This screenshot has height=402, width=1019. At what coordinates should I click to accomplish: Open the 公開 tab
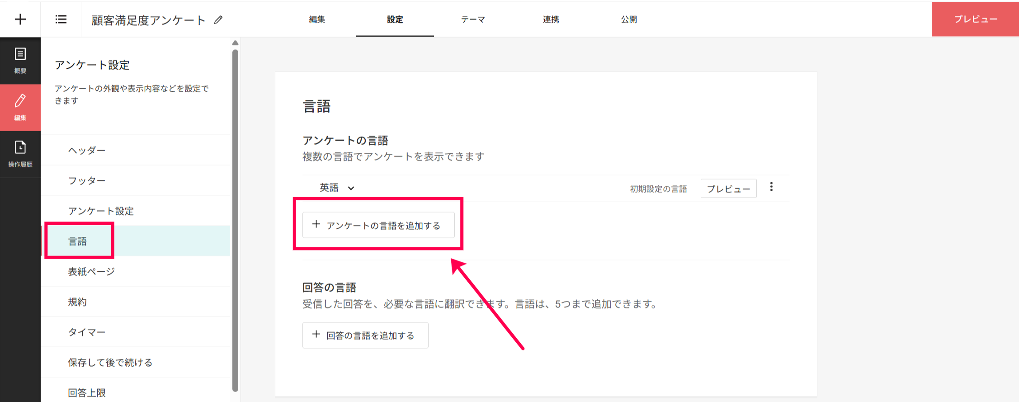click(628, 19)
